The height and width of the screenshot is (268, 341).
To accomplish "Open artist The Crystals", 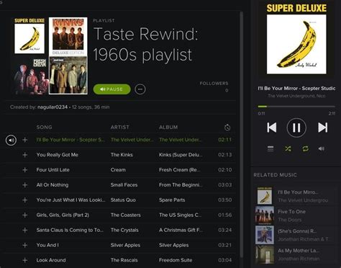I will 124,230.
